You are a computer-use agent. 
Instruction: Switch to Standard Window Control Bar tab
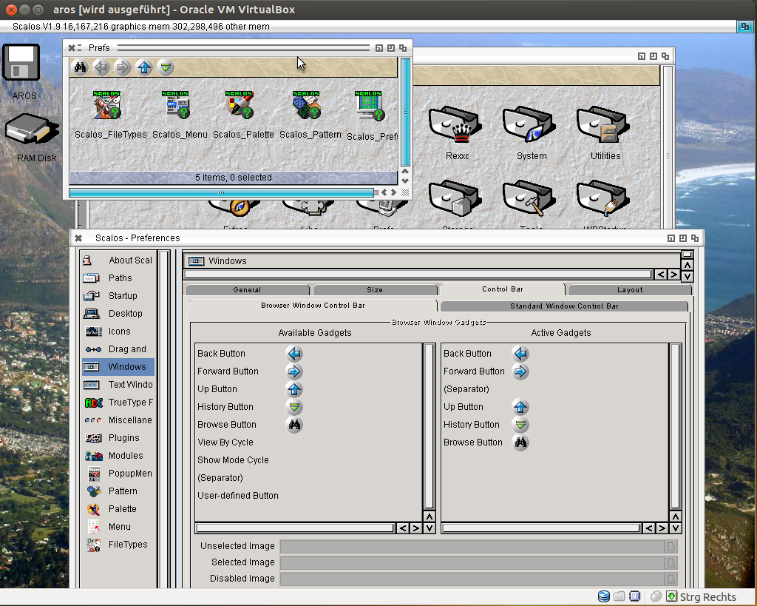point(563,306)
